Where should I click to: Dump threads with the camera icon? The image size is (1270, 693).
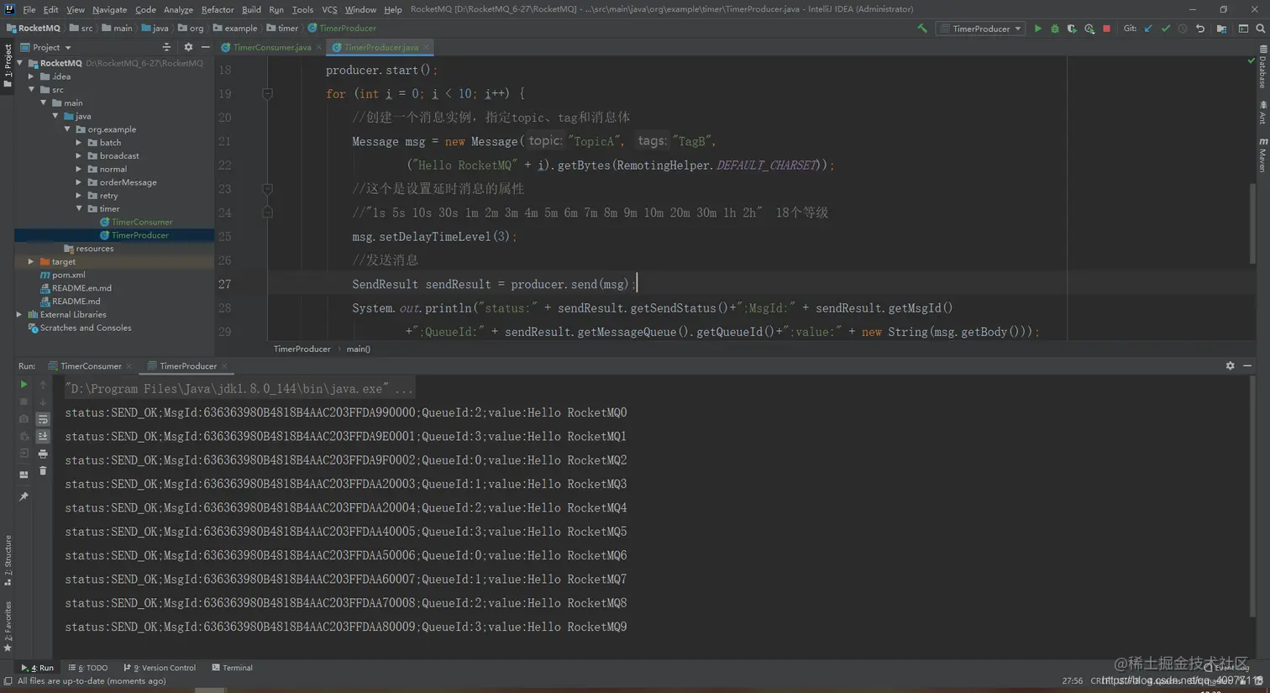tap(24, 419)
